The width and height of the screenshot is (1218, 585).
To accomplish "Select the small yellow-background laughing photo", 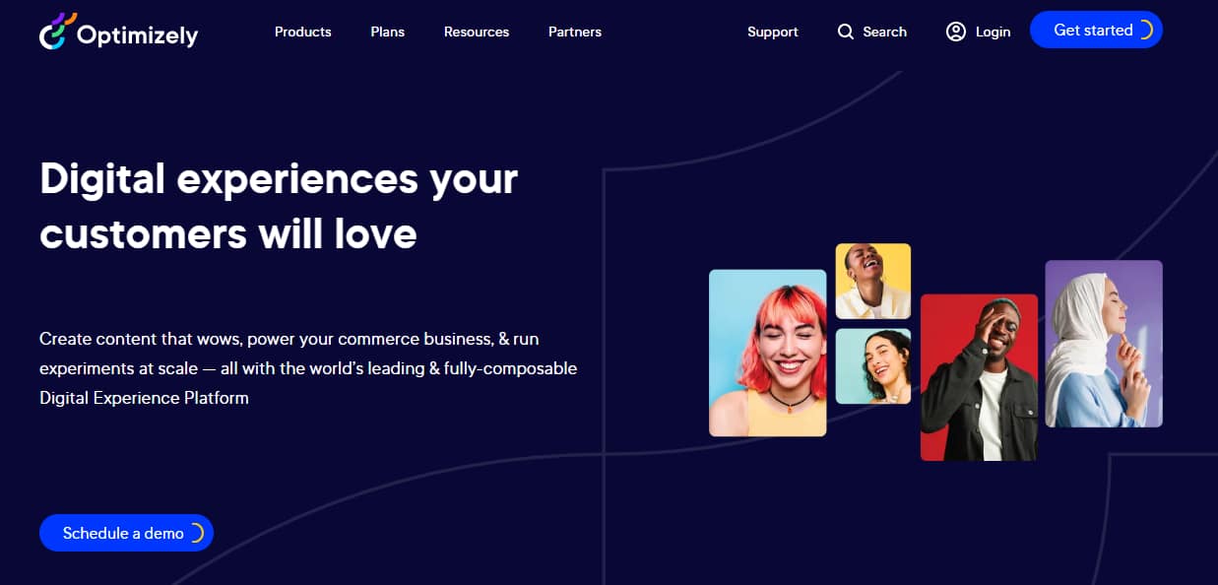I will (x=872, y=281).
